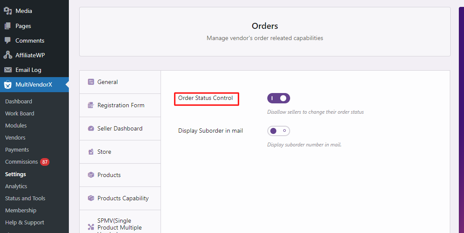Open AffiliateWP menu
The width and height of the screenshot is (464, 233).
point(34,55)
